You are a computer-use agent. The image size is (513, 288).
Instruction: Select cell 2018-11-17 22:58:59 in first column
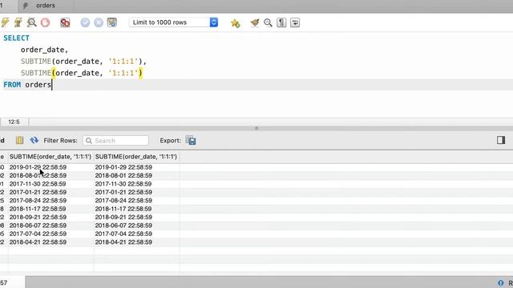38,209
